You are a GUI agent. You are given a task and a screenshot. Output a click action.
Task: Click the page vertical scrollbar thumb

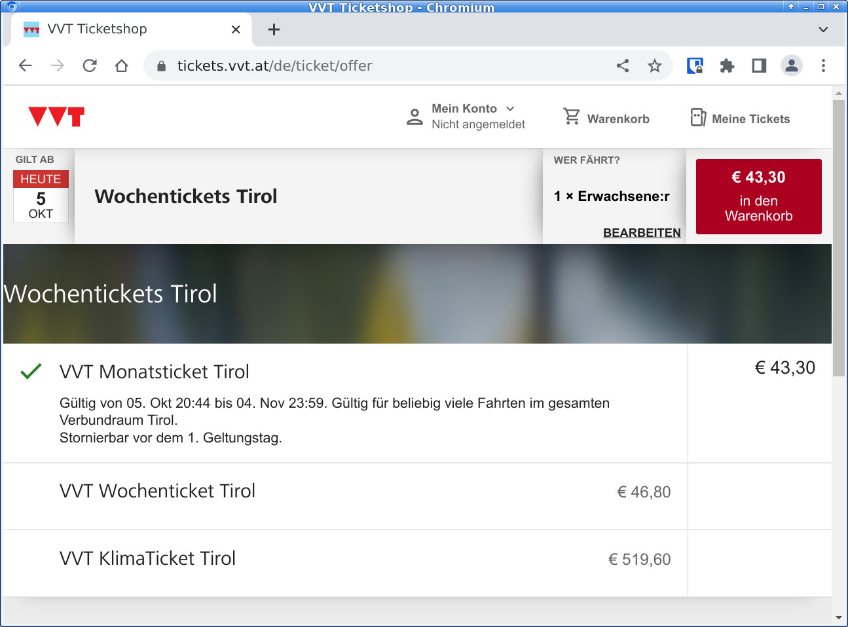tap(838, 239)
